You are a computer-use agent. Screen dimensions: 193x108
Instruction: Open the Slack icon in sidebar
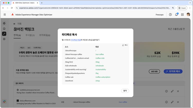tap(4, 101)
